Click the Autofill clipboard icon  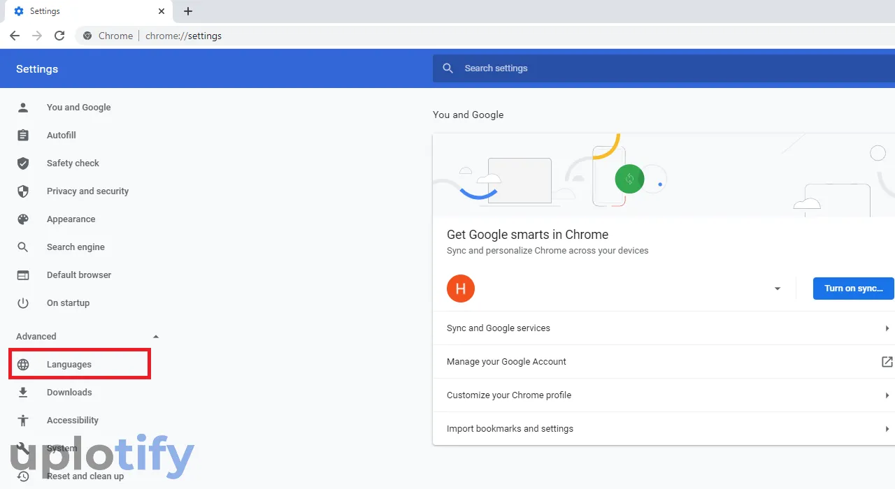(23, 136)
